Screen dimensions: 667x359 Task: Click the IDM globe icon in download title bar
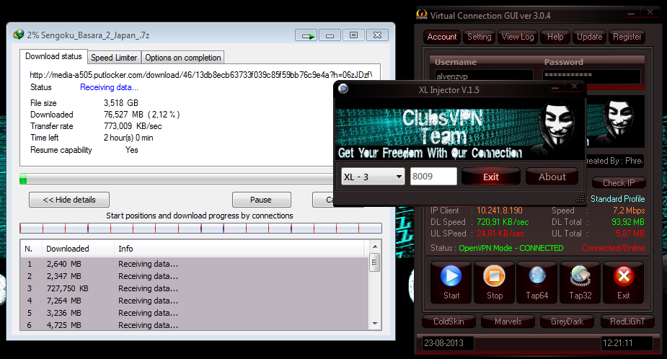18,35
